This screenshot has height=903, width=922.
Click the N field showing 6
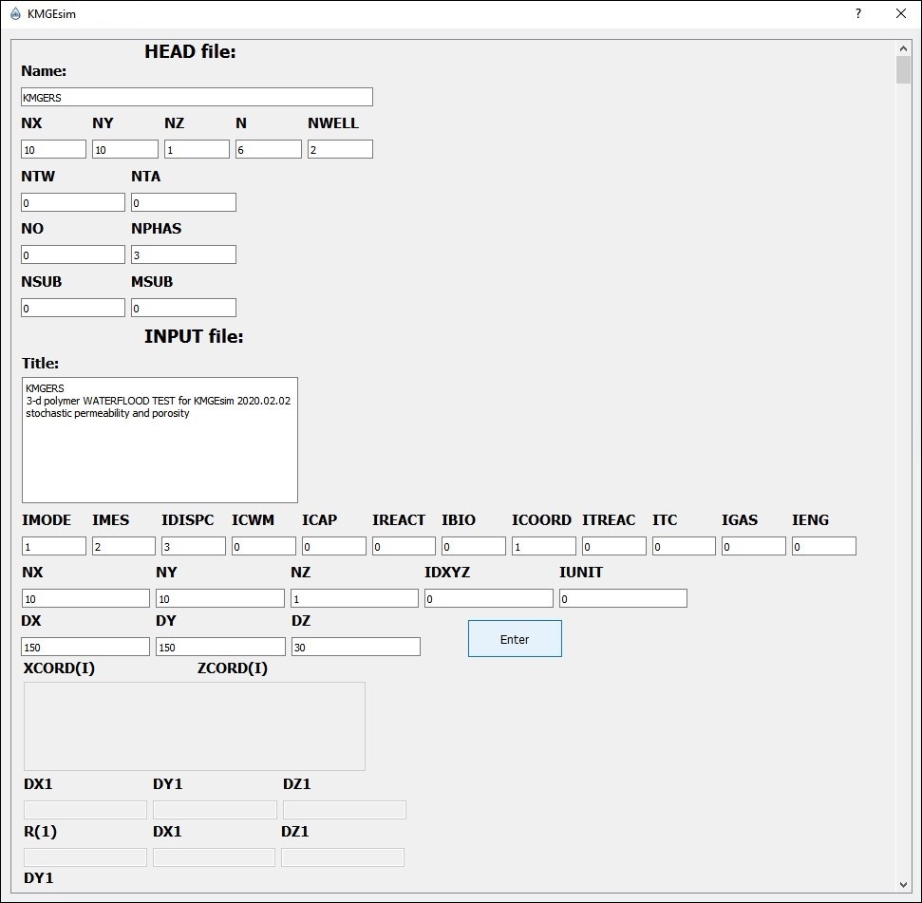[269, 150]
